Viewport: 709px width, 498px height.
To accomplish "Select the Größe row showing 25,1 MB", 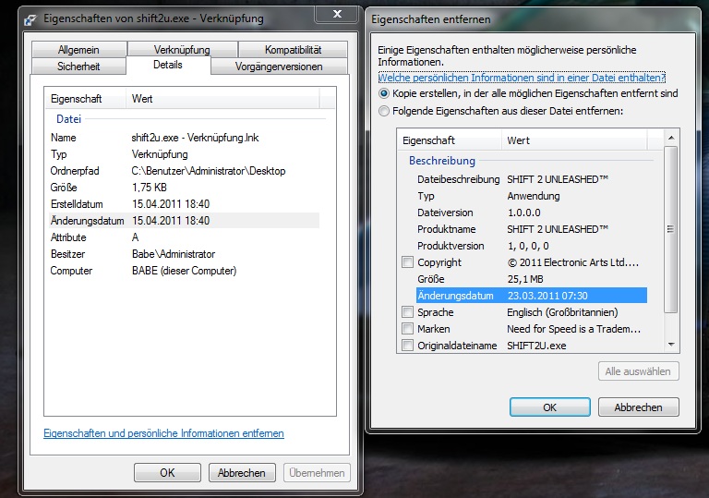I will click(x=532, y=279).
